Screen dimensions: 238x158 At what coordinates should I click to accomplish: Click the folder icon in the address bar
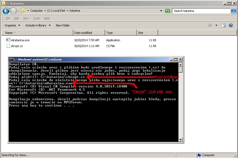pos(23,11)
